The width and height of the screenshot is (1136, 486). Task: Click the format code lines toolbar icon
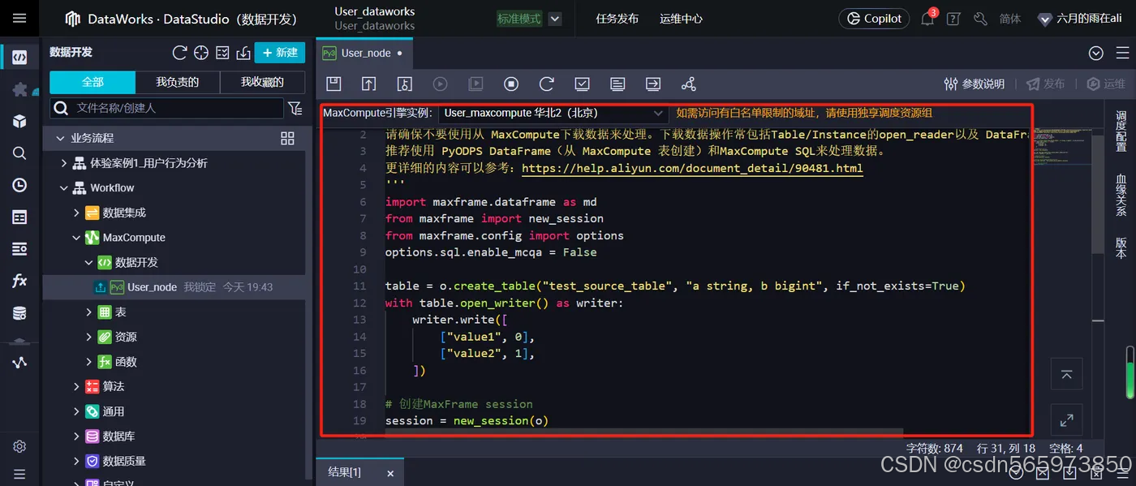tap(617, 84)
